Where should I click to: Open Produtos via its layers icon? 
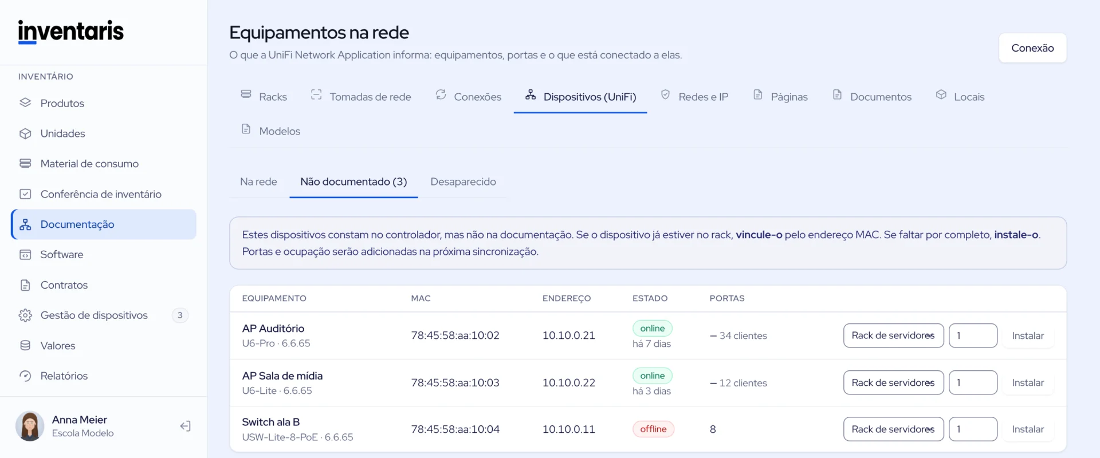click(25, 103)
